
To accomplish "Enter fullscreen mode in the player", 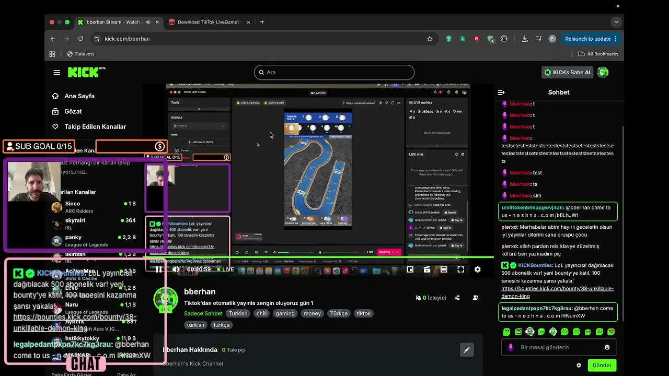I will (x=460, y=269).
